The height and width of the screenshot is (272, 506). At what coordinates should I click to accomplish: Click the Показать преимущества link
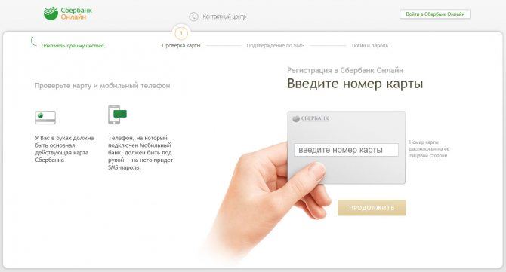coord(73,46)
